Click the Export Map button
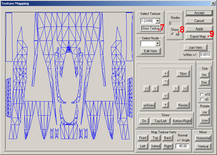Image resolution: width=217 pixels, height=155 pixels. pyautogui.click(x=198, y=37)
